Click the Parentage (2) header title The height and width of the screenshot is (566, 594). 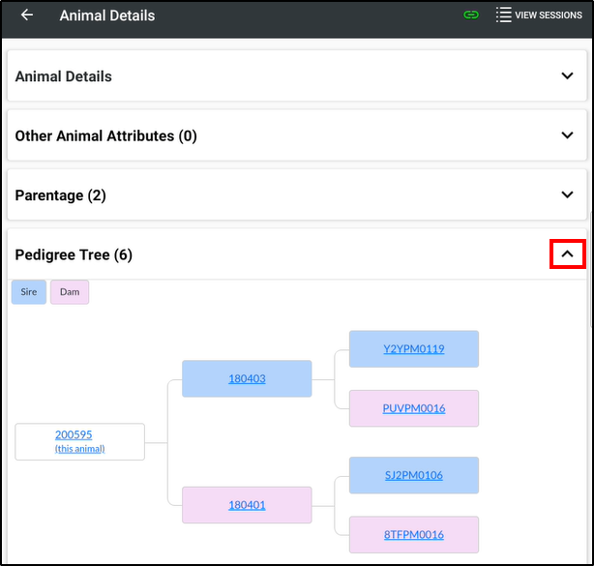tap(61, 195)
